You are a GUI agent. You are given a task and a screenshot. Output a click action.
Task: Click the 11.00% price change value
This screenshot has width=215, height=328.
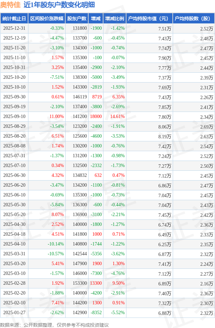point(56,117)
